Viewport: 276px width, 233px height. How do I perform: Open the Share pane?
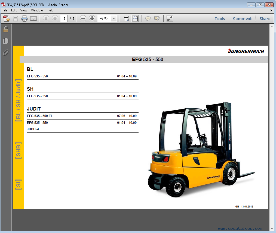[265, 19]
